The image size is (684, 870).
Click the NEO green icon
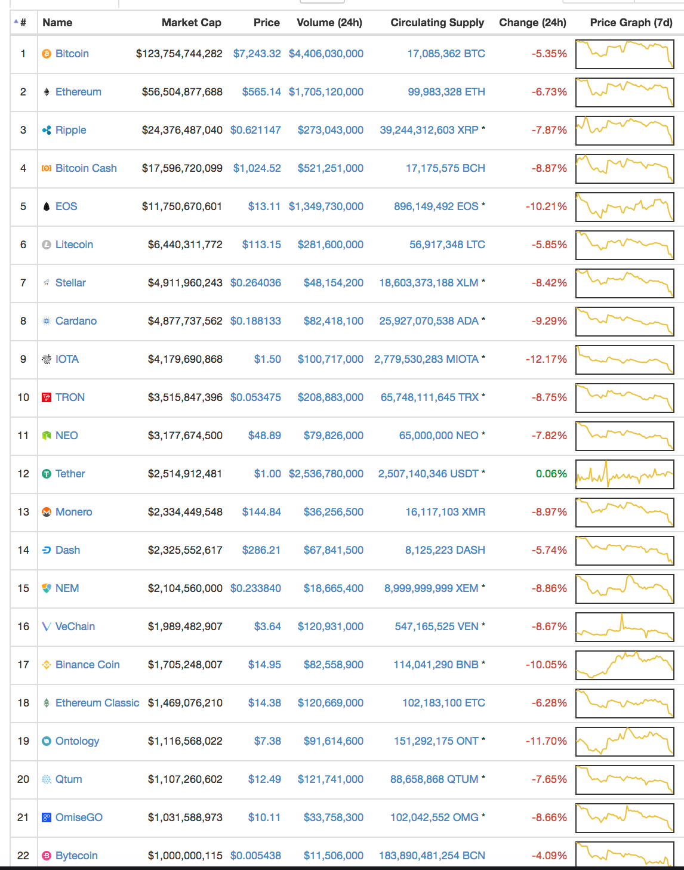[47, 436]
